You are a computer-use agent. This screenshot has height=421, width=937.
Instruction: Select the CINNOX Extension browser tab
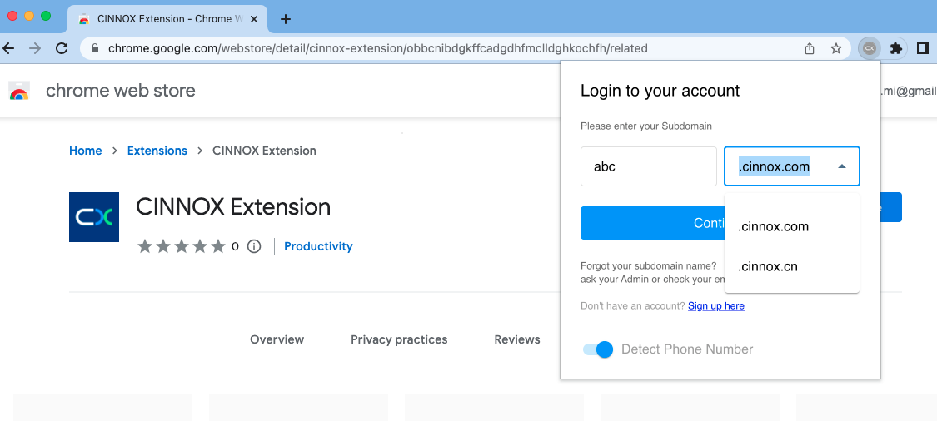point(167,19)
